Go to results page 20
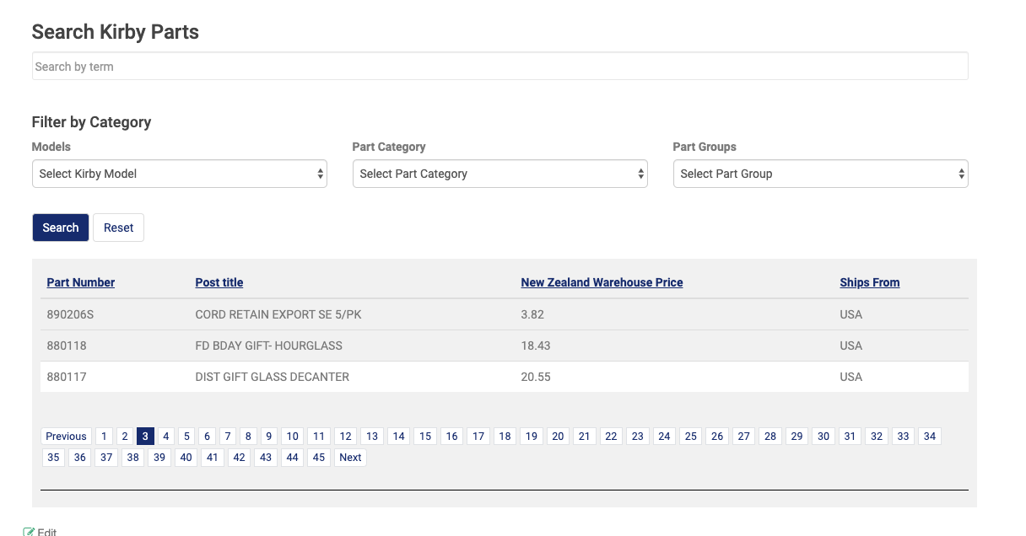 [x=558, y=436]
